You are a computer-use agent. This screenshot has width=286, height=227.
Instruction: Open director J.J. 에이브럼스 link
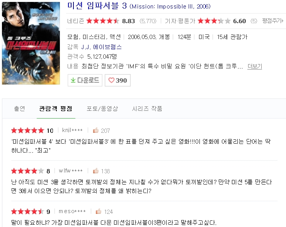click(x=101, y=47)
